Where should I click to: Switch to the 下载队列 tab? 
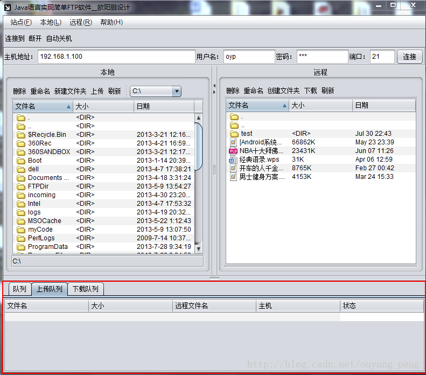click(x=85, y=289)
